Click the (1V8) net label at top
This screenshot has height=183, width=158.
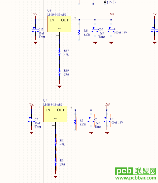coord(111,2)
